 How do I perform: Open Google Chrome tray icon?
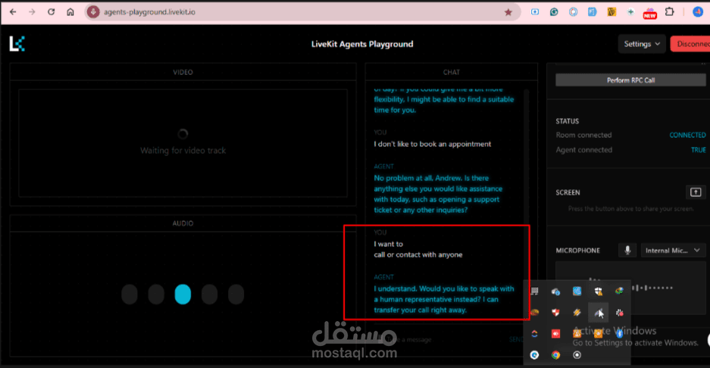pos(555,355)
